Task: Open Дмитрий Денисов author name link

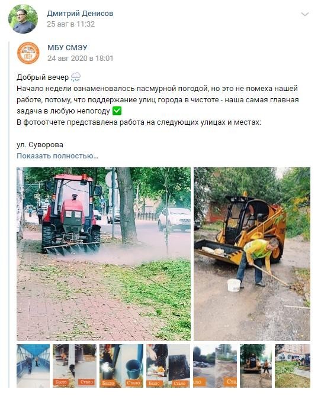Action: (x=80, y=14)
